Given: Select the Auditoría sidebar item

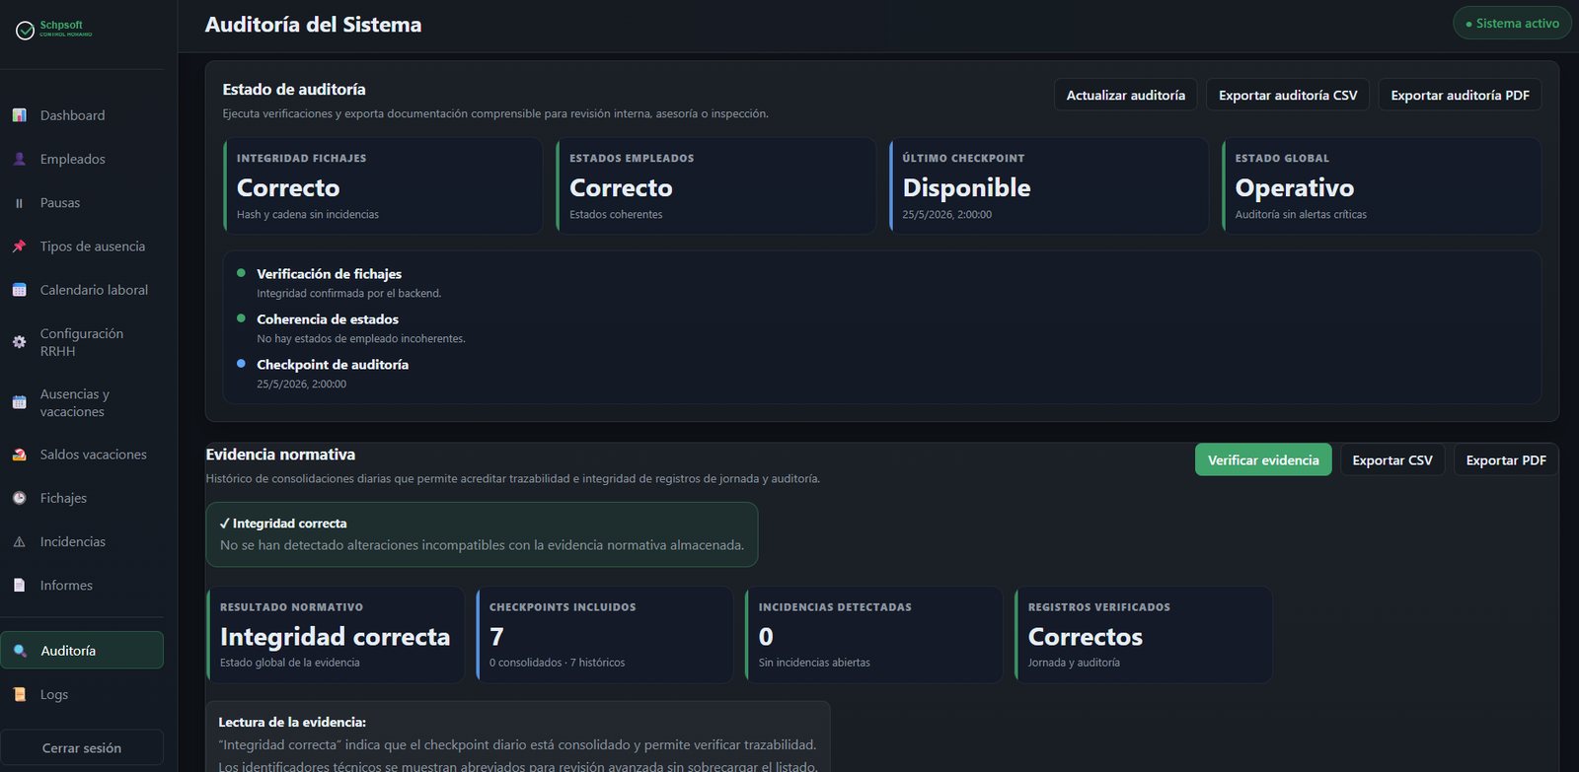Looking at the screenshot, I should 82,650.
